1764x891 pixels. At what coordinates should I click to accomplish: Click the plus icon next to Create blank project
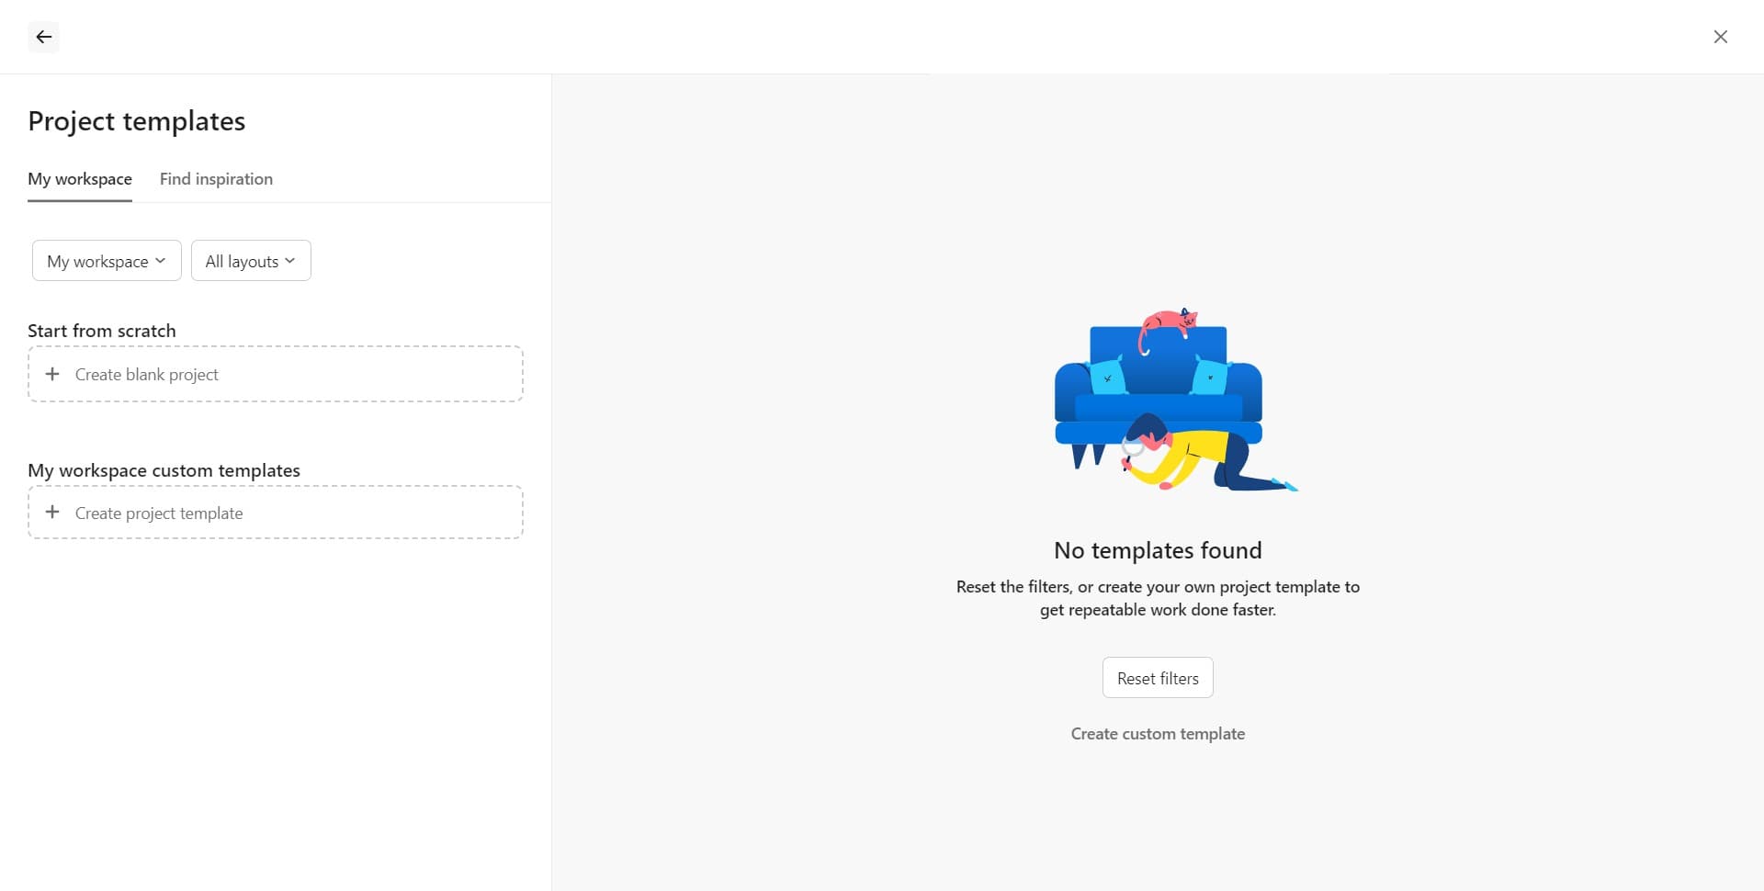(53, 374)
